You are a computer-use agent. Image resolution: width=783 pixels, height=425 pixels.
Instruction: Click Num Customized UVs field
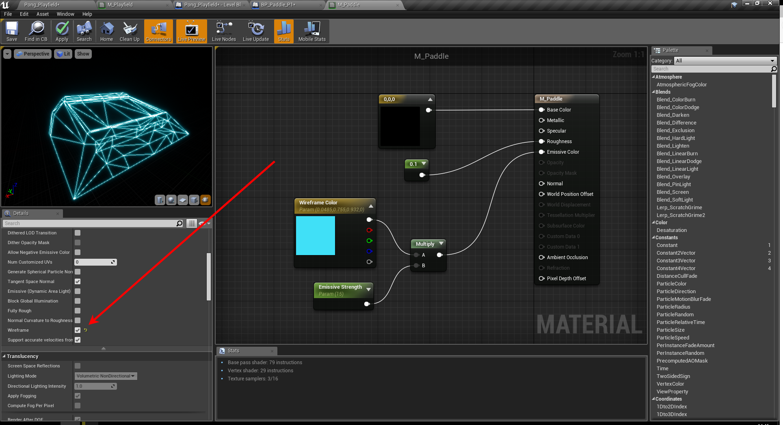[95, 262]
